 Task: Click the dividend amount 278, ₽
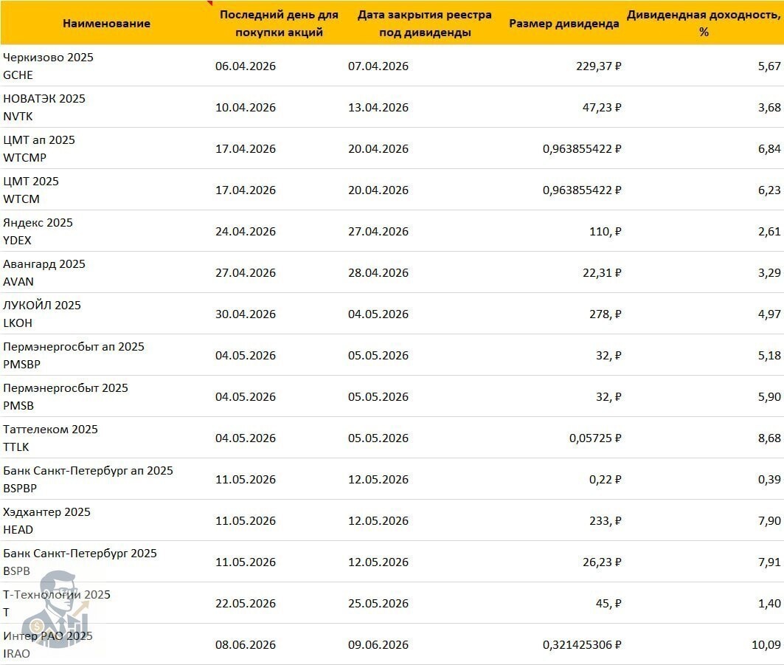click(605, 314)
